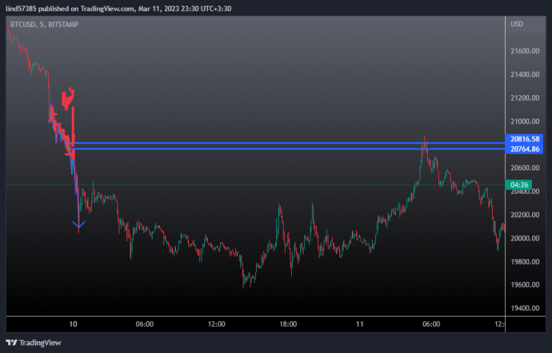This screenshot has height=353, width=552.
Task: Click the date 11 marker on time axis
Action: coord(359,324)
